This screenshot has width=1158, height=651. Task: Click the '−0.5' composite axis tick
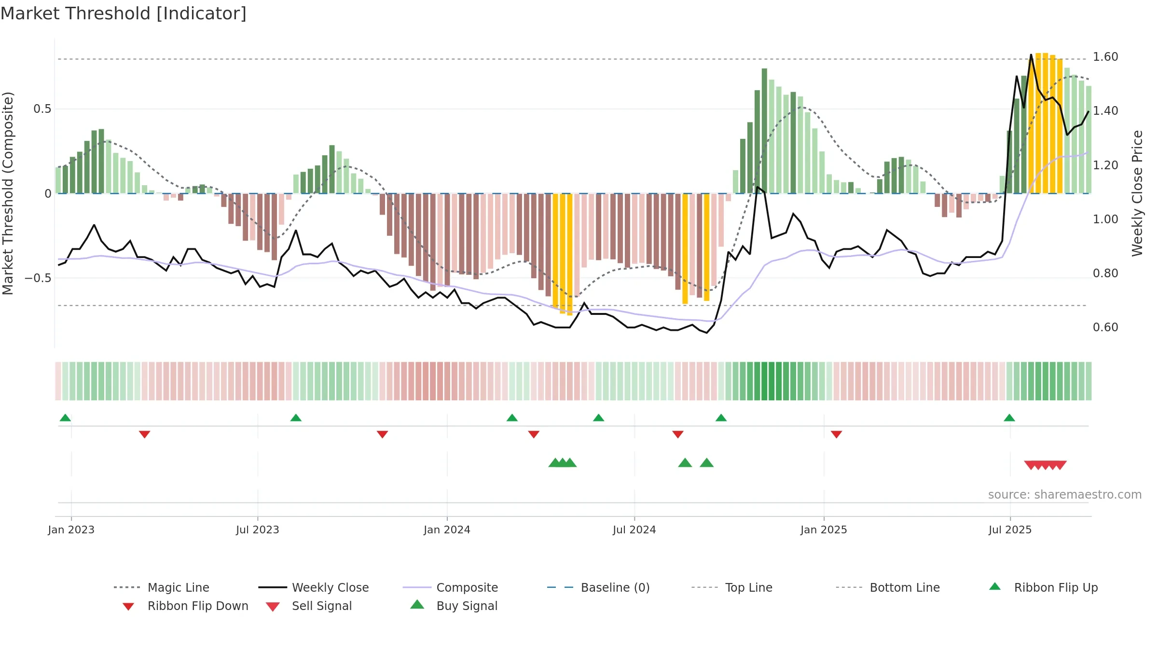pos(38,278)
